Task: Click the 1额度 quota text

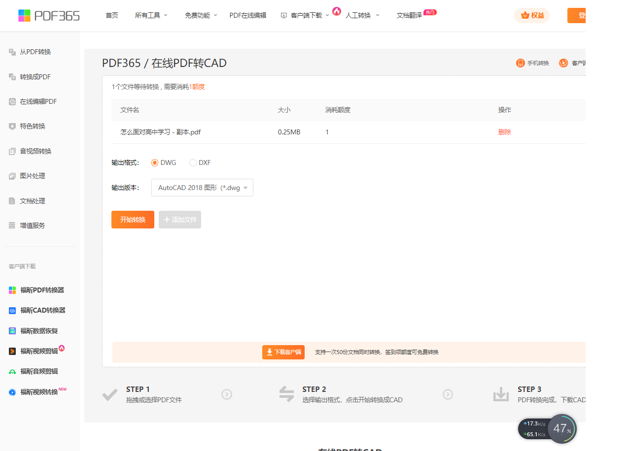Action: 197,87
